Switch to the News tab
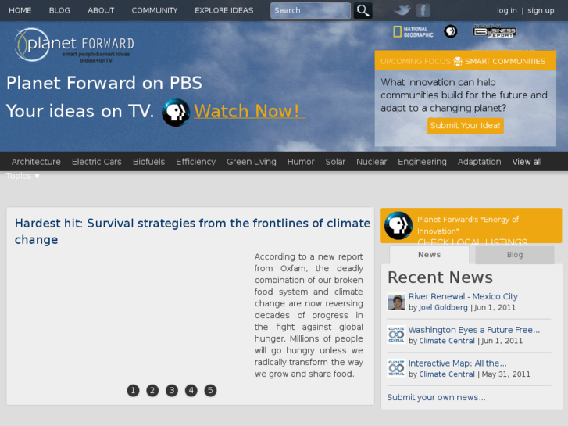The width and height of the screenshot is (568, 426). (x=429, y=255)
